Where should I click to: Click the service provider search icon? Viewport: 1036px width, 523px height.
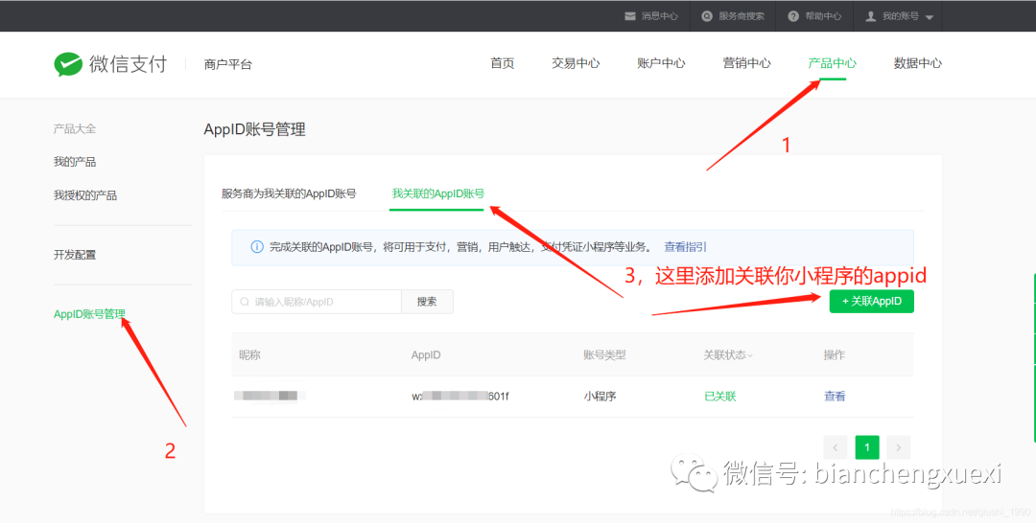pos(706,16)
